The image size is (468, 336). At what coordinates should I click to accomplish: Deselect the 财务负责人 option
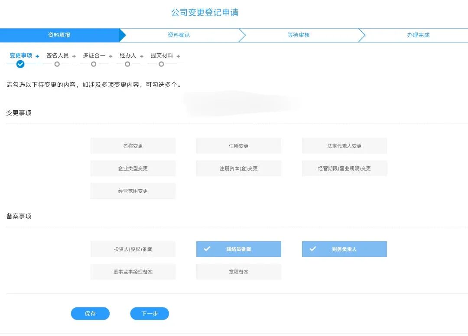point(344,249)
